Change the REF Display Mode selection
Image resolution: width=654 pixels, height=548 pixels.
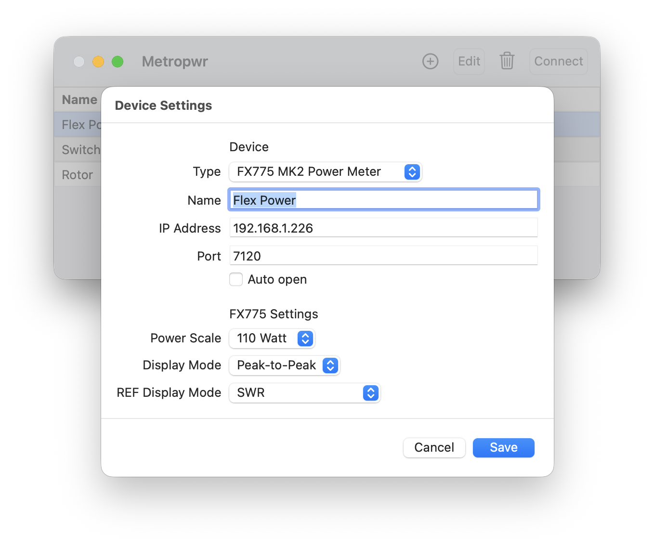point(304,393)
